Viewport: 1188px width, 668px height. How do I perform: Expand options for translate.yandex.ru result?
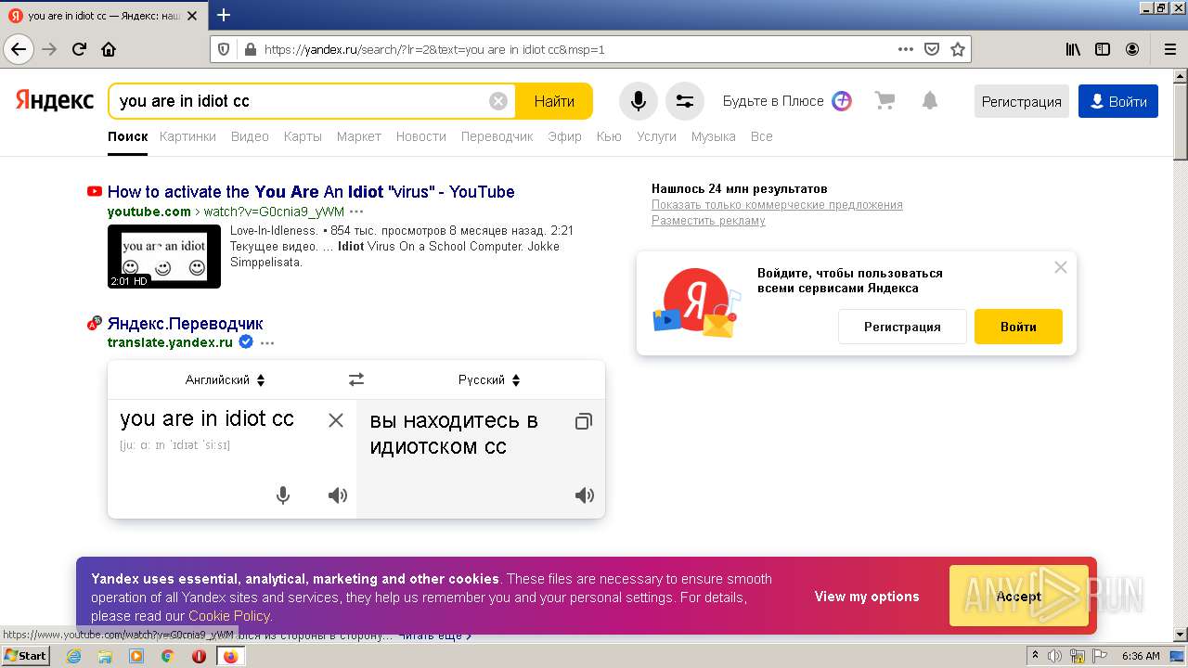(267, 343)
